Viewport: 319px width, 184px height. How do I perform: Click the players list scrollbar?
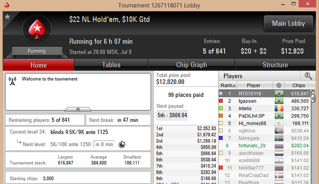tap(314, 137)
